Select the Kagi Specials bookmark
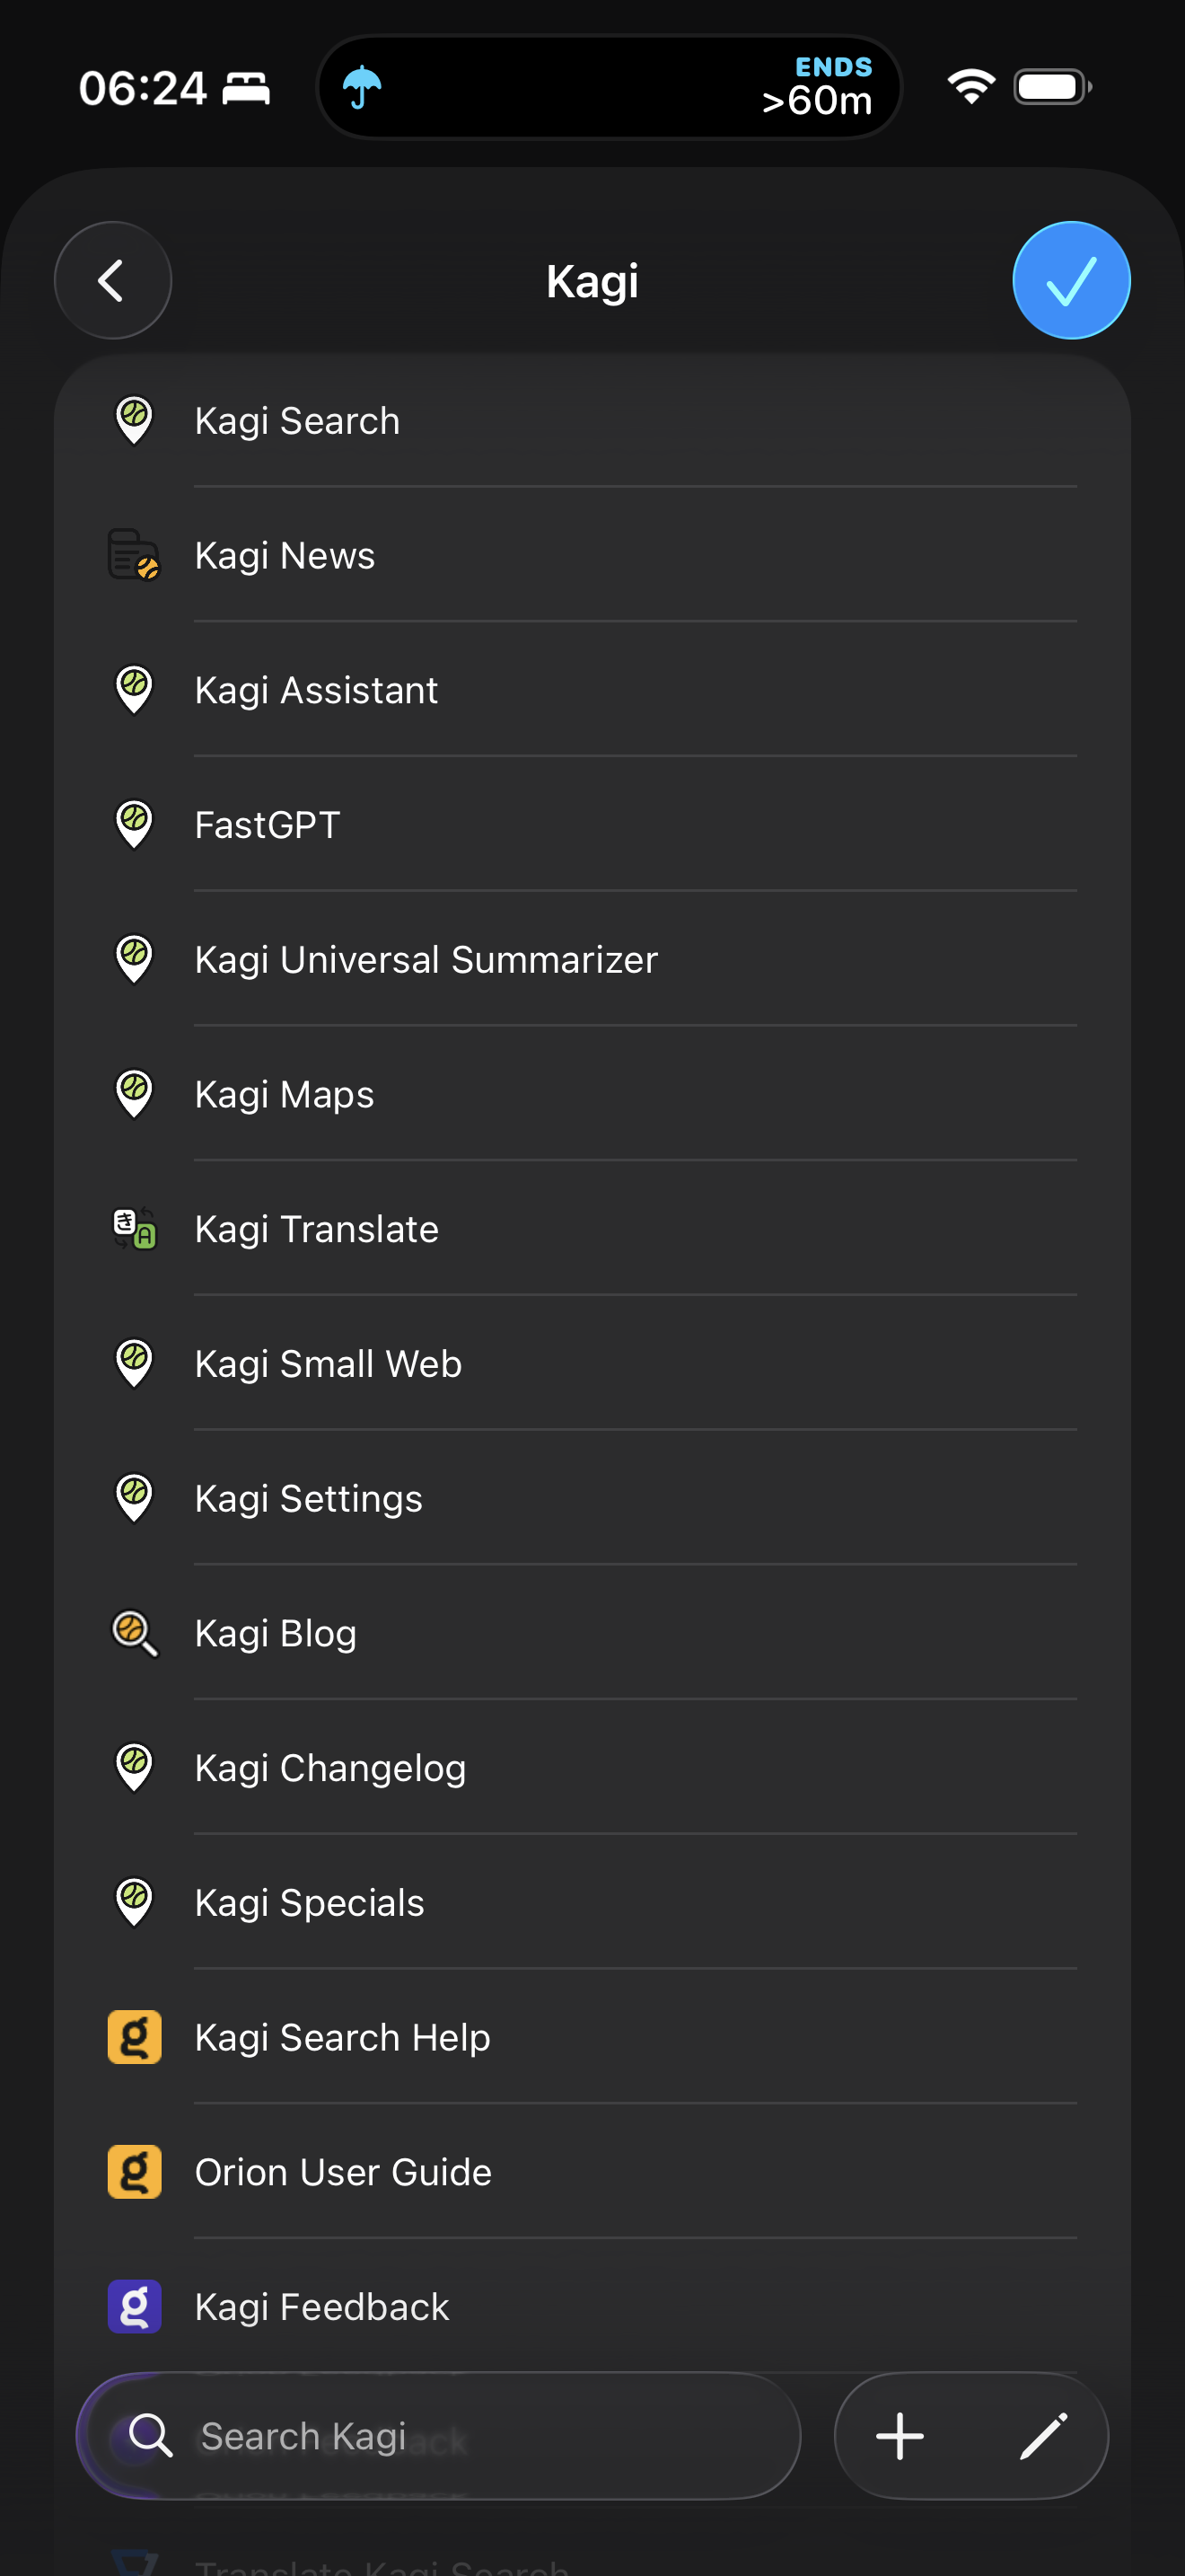The image size is (1185, 2576). pos(310,1903)
